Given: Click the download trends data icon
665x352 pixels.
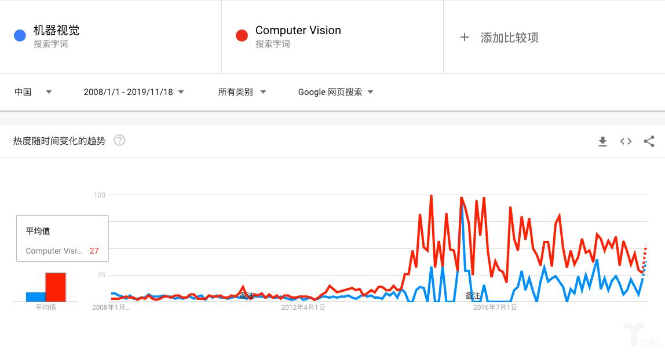Looking at the screenshot, I should (x=602, y=141).
